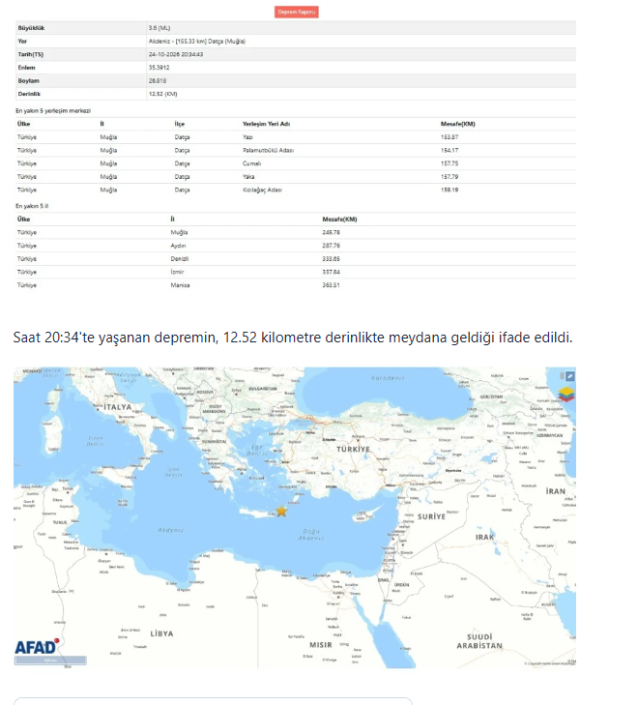Click the İTALYA label on the map
638x705 pixels.
click(x=117, y=407)
